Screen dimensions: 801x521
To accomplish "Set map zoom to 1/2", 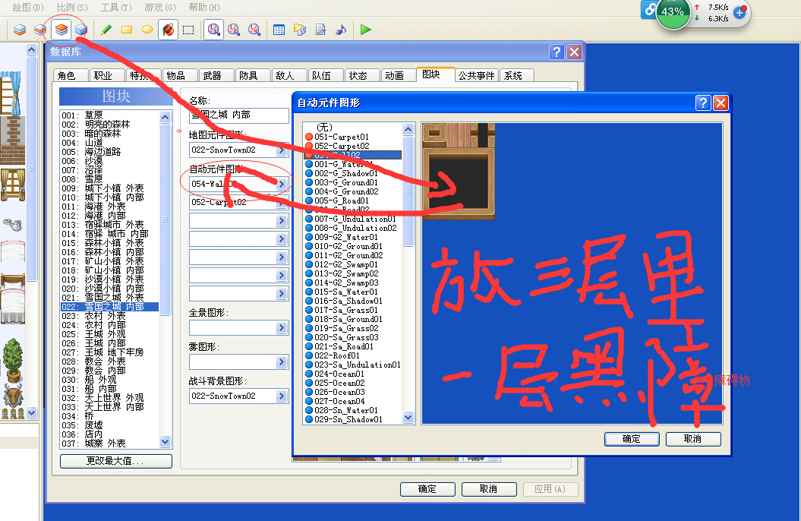I will (234, 30).
